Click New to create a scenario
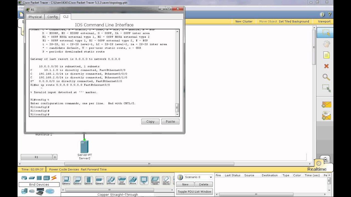351x197 pixels. (x=185, y=184)
